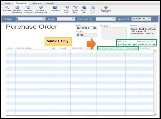Image resolution: width=161 pixels, height=119 pixels.
Task: Click the Ship To address box
Action: pyautogui.click(x=143, y=33)
